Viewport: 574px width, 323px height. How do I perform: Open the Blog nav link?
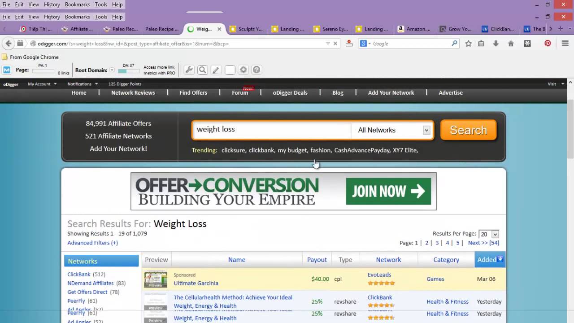pos(338,93)
